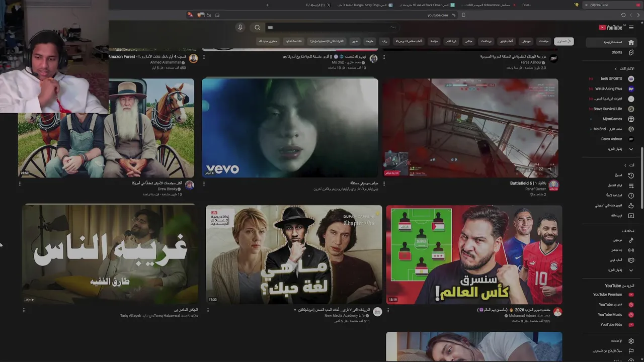Open the New Media Academy Life thumbnail
Screen dimensions: 644x362
point(294,254)
